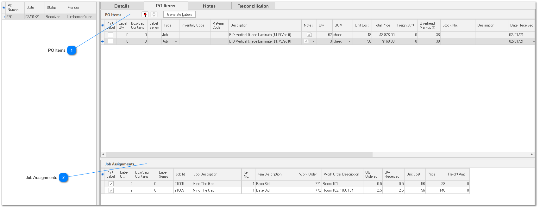Click the grey move-down arrow icon
Screen dimensions: 540x208
154,15
